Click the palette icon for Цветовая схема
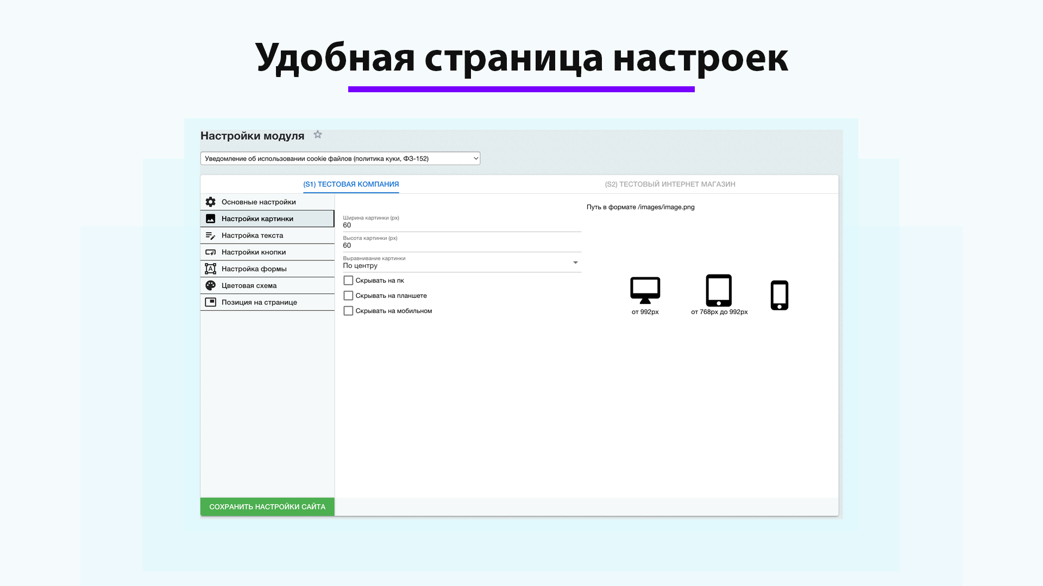Image resolution: width=1043 pixels, height=586 pixels. [210, 285]
